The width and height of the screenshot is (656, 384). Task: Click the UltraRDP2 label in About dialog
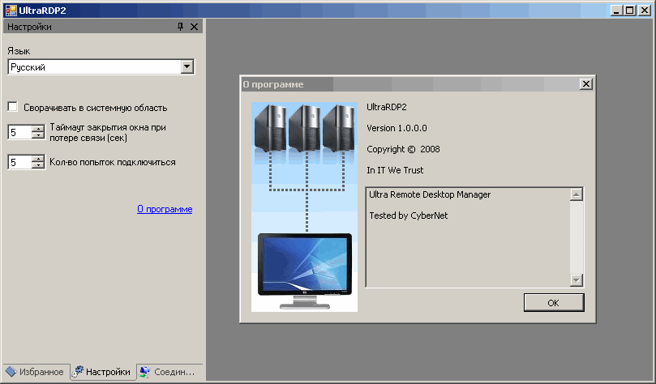[x=387, y=107]
